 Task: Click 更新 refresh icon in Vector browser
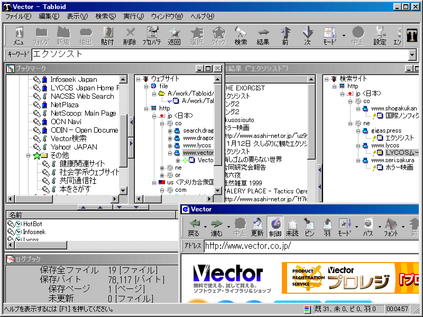(257, 227)
